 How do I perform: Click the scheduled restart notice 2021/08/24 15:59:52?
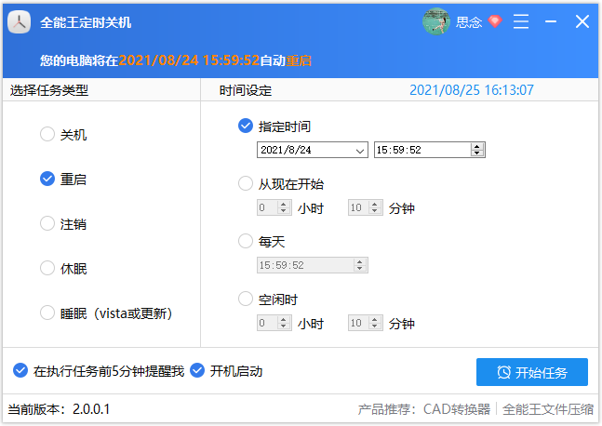(189, 60)
